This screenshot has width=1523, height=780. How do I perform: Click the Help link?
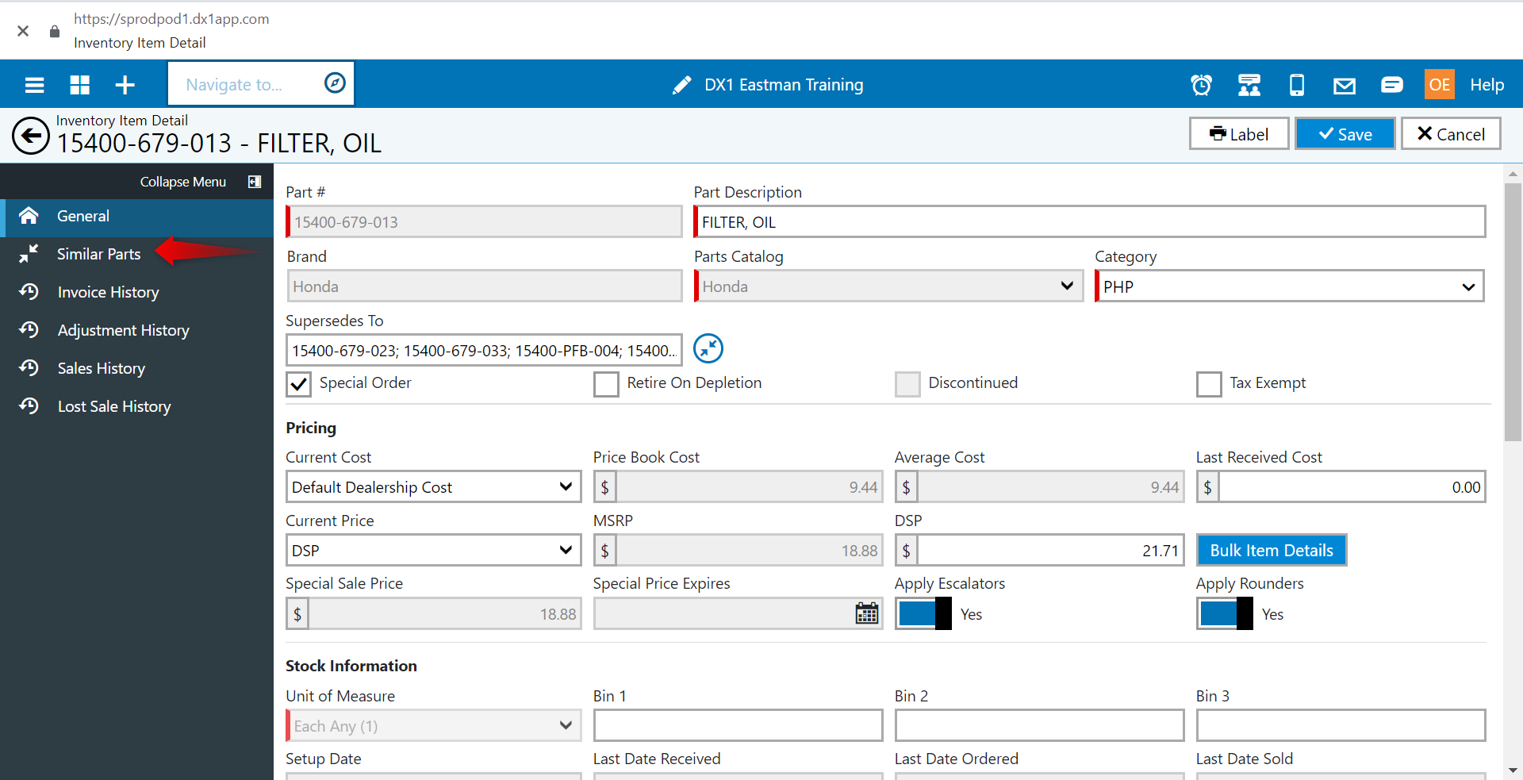click(x=1487, y=85)
